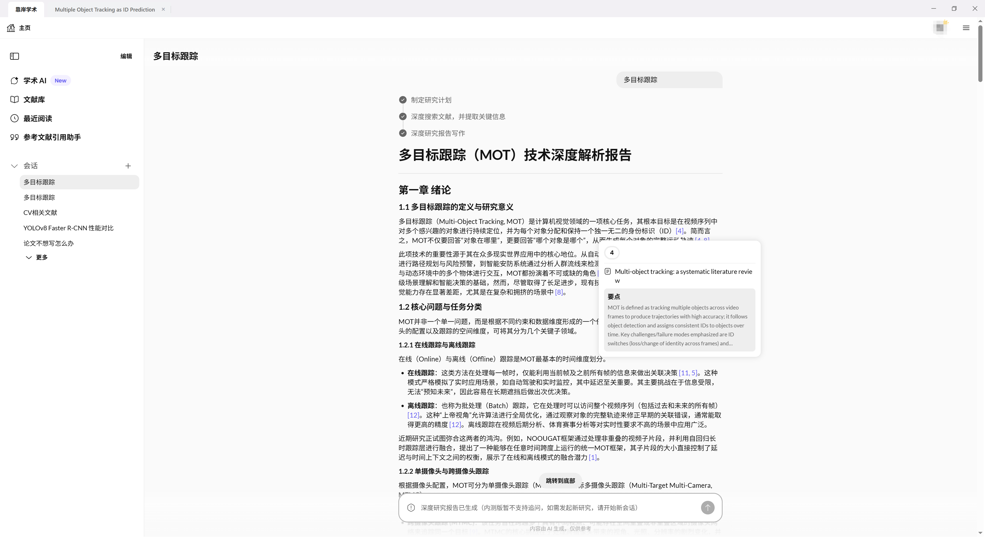Open 最近阅读 recent reading
The width and height of the screenshot is (985, 538).
click(37, 118)
